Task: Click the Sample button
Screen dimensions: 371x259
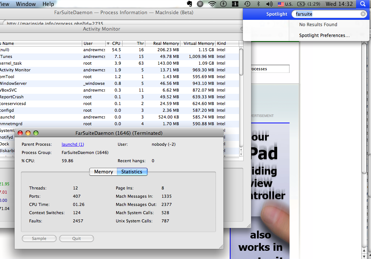Action: 39,238
